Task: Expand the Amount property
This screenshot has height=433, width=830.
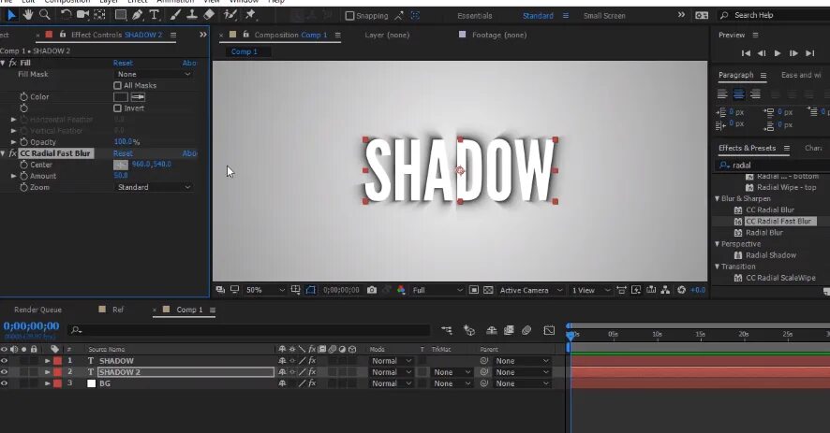Action: (x=14, y=176)
